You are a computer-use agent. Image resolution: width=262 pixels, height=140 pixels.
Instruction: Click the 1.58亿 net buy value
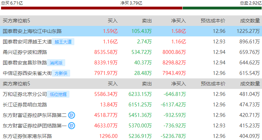(179, 31)
